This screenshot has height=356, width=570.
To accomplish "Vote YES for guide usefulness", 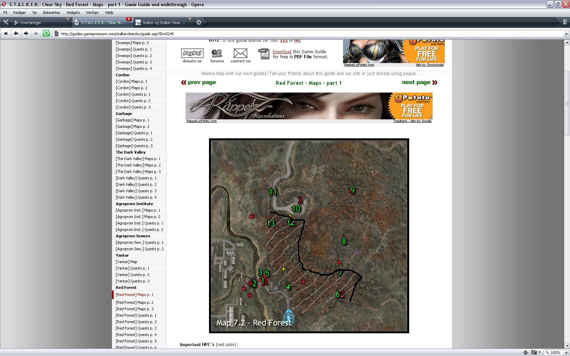I will 284,40.
